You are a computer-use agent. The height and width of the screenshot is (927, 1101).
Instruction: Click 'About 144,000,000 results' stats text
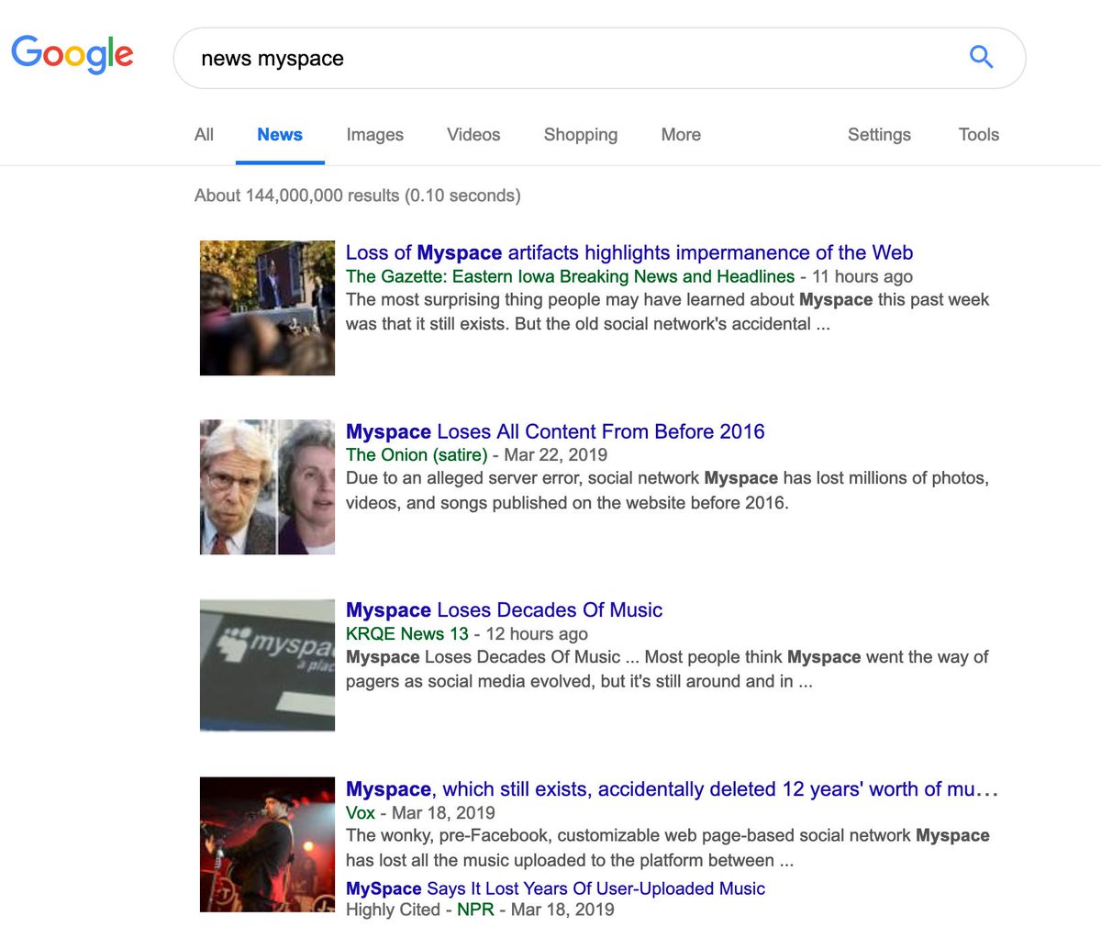[x=358, y=195]
